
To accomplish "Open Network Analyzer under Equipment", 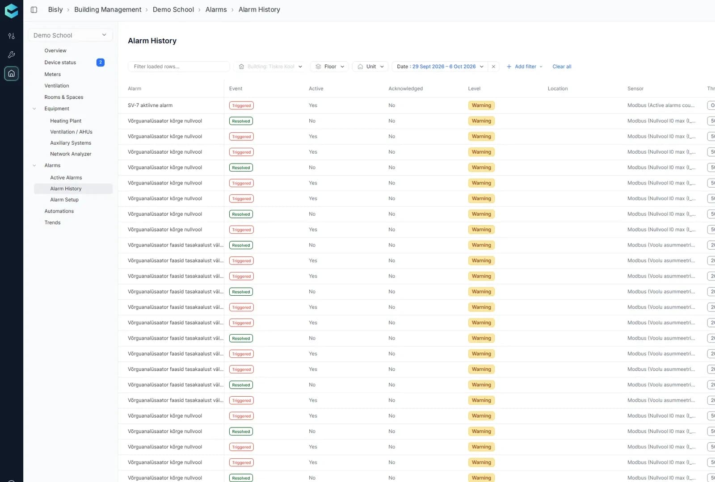I will coord(71,154).
